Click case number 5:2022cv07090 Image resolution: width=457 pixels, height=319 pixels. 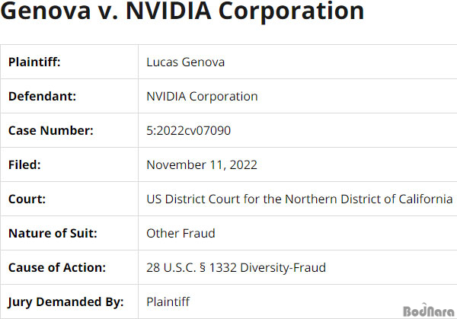[x=188, y=130]
